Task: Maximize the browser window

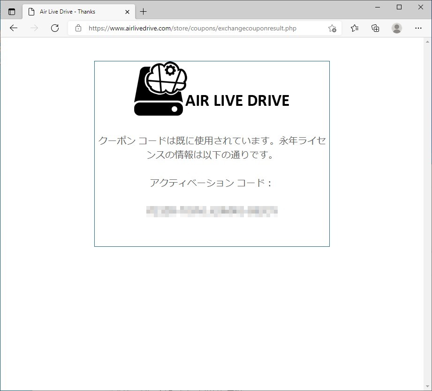Action: pos(399,7)
